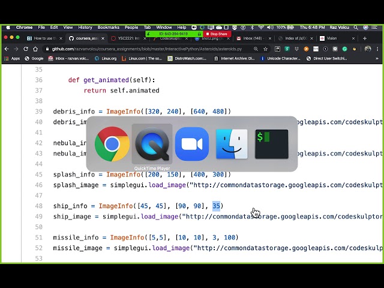Select Finder in the app switcher
This screenshot has width=384, height=288.
[232, 144]
